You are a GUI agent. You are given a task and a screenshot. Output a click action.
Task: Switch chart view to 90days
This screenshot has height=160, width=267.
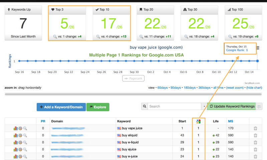pos(176,88)
